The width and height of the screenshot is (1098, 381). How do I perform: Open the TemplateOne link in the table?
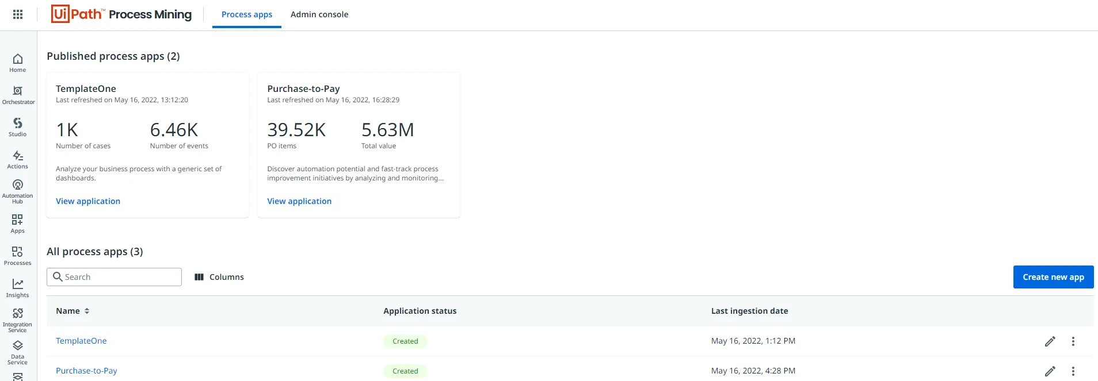[x=81, y=341]
